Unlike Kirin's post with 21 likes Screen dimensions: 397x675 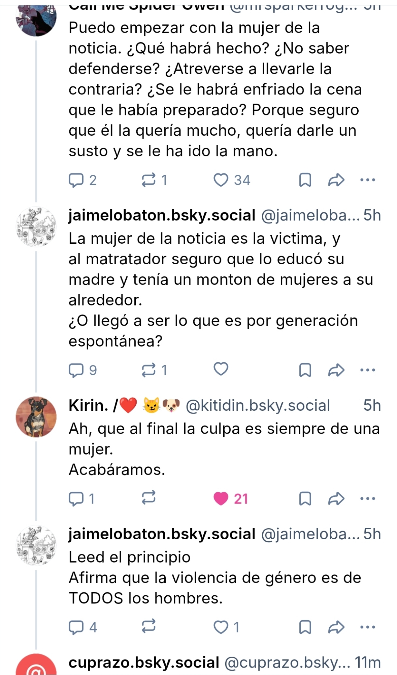[221, 498]
